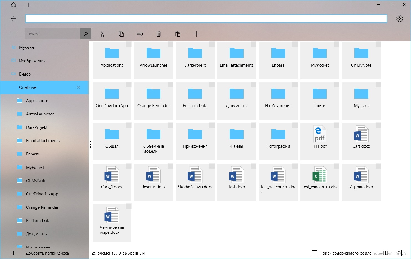This screenshot has height=259, width=411.
Task: Click the address bar input field
Action: point(206,19)
